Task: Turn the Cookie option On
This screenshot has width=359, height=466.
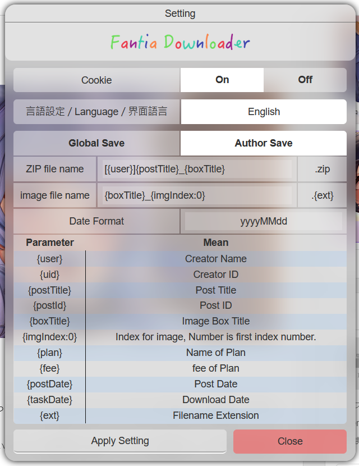Action: [x=222, y=80]
